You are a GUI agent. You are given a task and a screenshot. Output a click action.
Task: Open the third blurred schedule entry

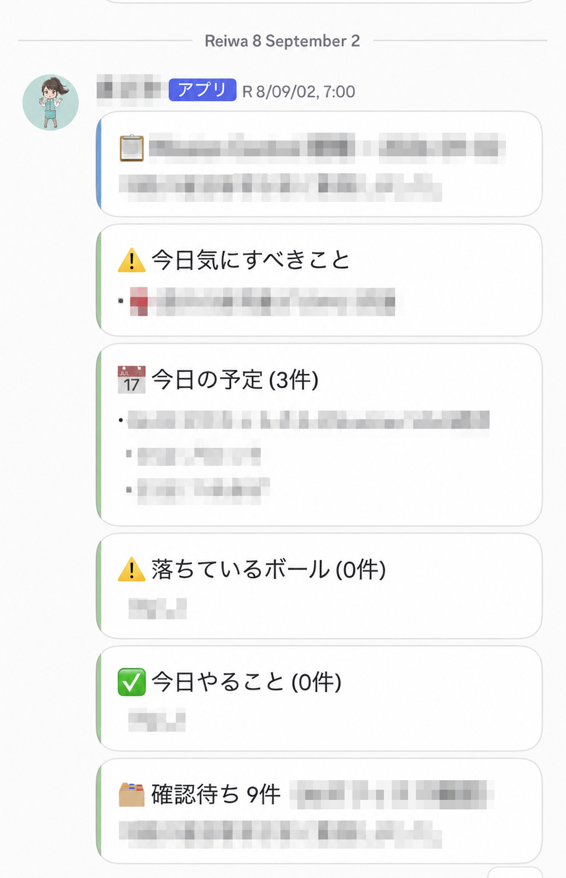click(203, 490)
